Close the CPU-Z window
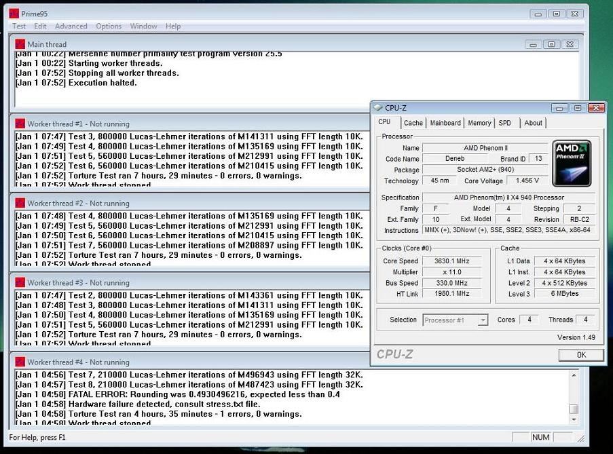Viewport: 613px width, 454px height. (596, 108)
